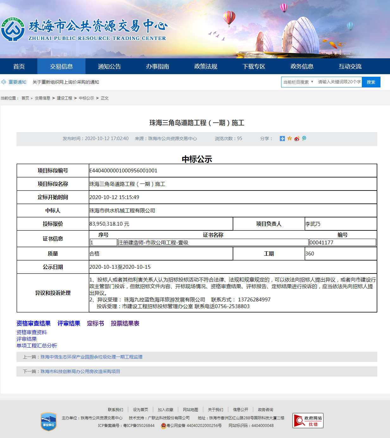Screen dimensions: 390x438
Task: Open the 评审结果 link under the tabs
Action: point(27,339)
